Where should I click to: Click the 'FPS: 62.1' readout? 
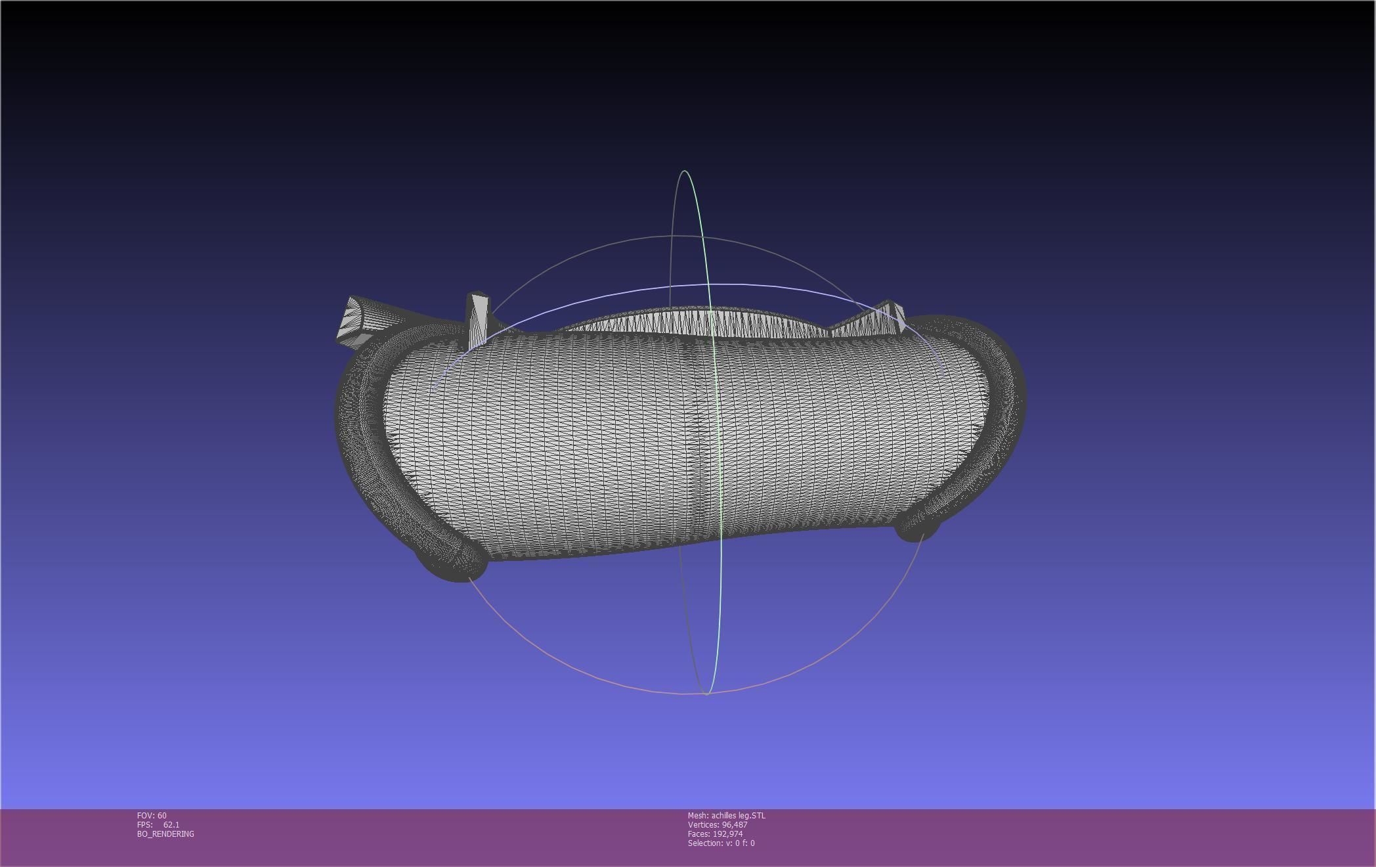tap(158, 824)
